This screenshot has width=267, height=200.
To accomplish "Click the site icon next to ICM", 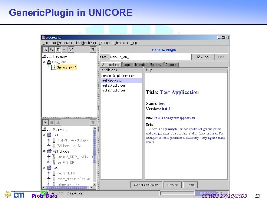I will coord(49,168).
